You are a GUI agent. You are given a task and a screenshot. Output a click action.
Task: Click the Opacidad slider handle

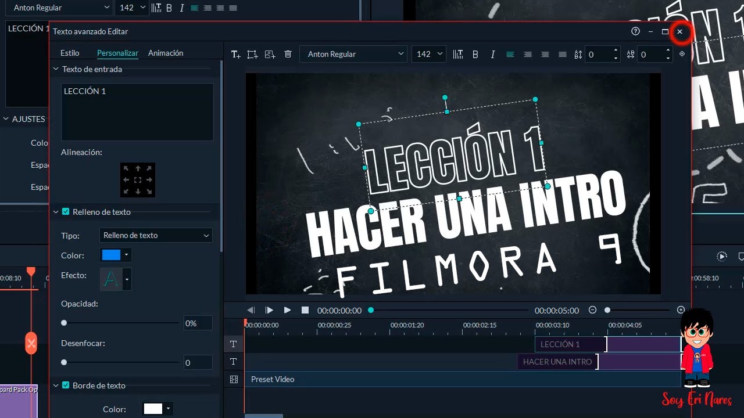point(64,323)
